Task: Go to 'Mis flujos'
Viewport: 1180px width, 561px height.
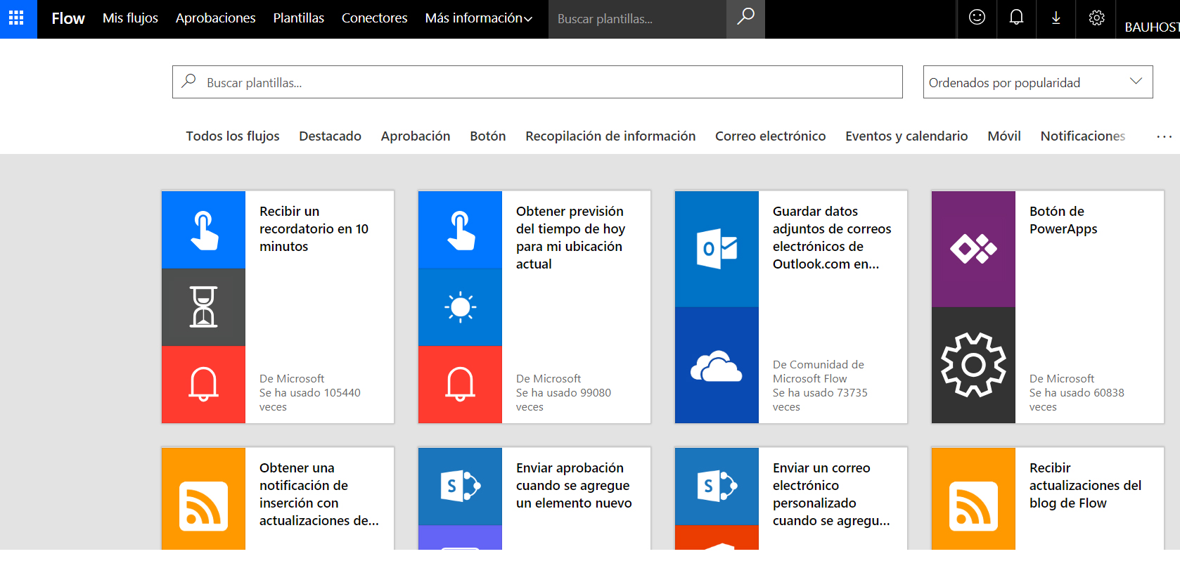Action: [x=130, y=18]
